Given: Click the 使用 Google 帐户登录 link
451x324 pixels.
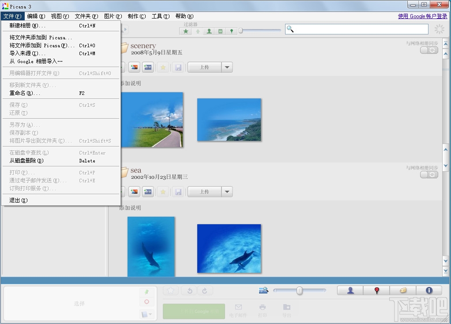Looking at the screenshot, I should tap(422, 16).
